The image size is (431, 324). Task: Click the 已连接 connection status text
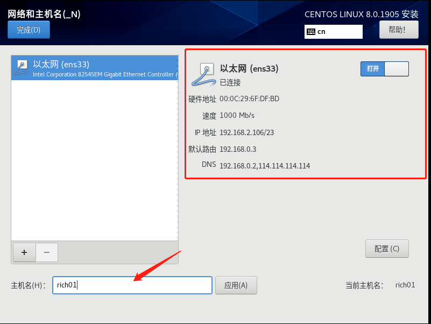coord(230,82)
